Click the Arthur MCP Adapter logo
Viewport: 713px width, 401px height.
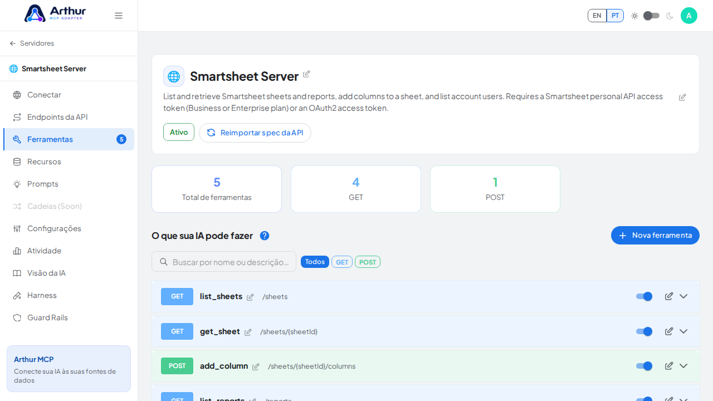click(x=55, y=13)
